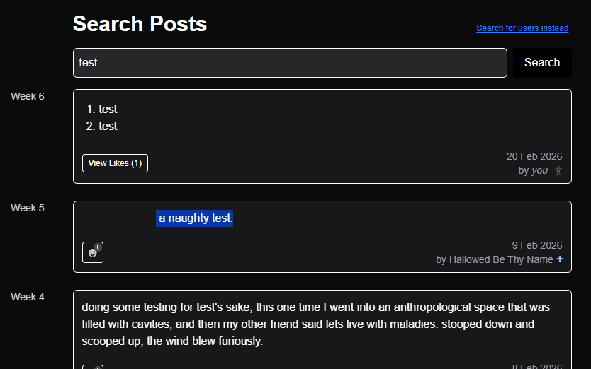Add a reaction to the Week 4 post
The height and width of the screenshot is (369, 591).
[93, 367]
